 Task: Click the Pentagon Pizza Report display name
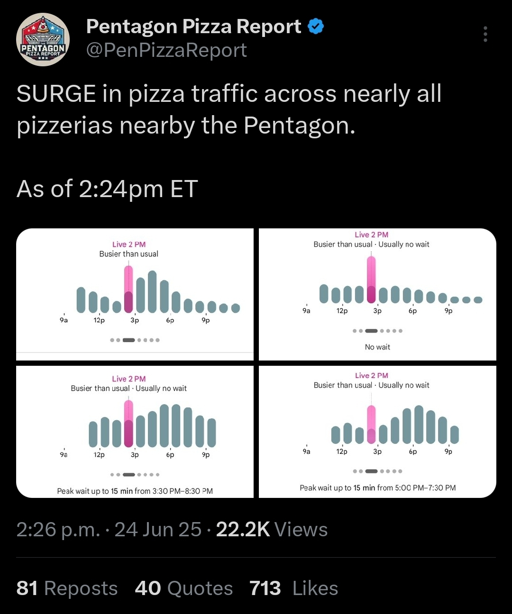click(193, 27)
